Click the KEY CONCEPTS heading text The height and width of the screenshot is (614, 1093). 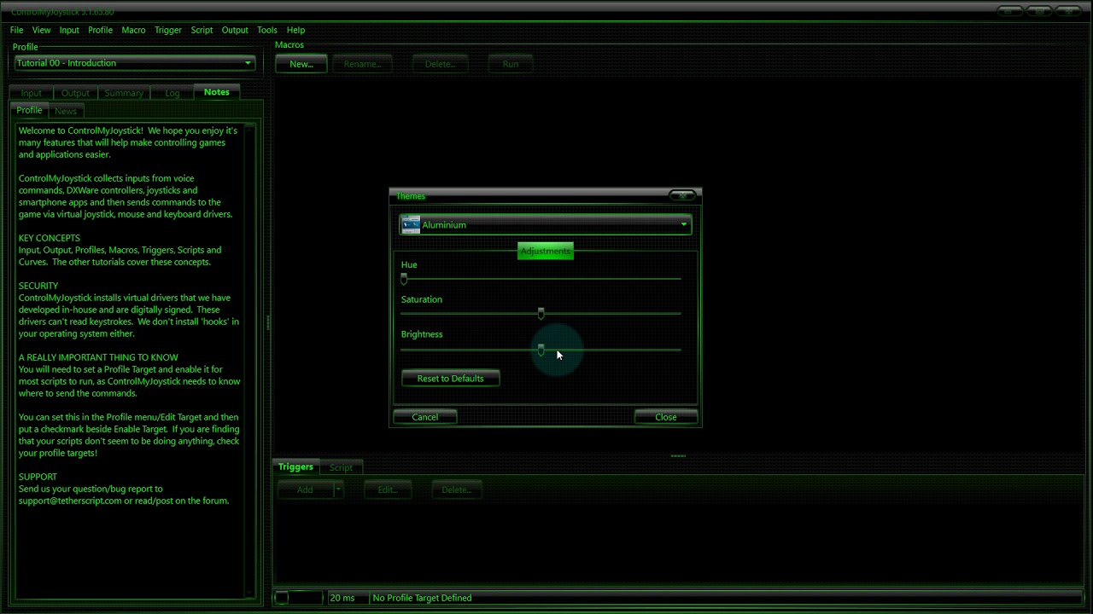click(x=50, y=238)
